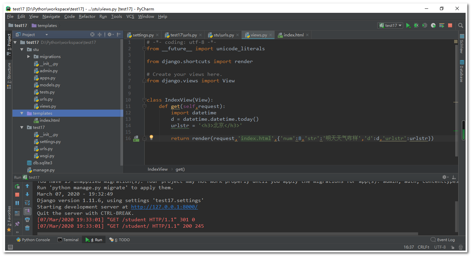The width and height of the screenshot is (471, 256).
Task: Open the Python Console tool window
Action: click(x=33, y=240)
